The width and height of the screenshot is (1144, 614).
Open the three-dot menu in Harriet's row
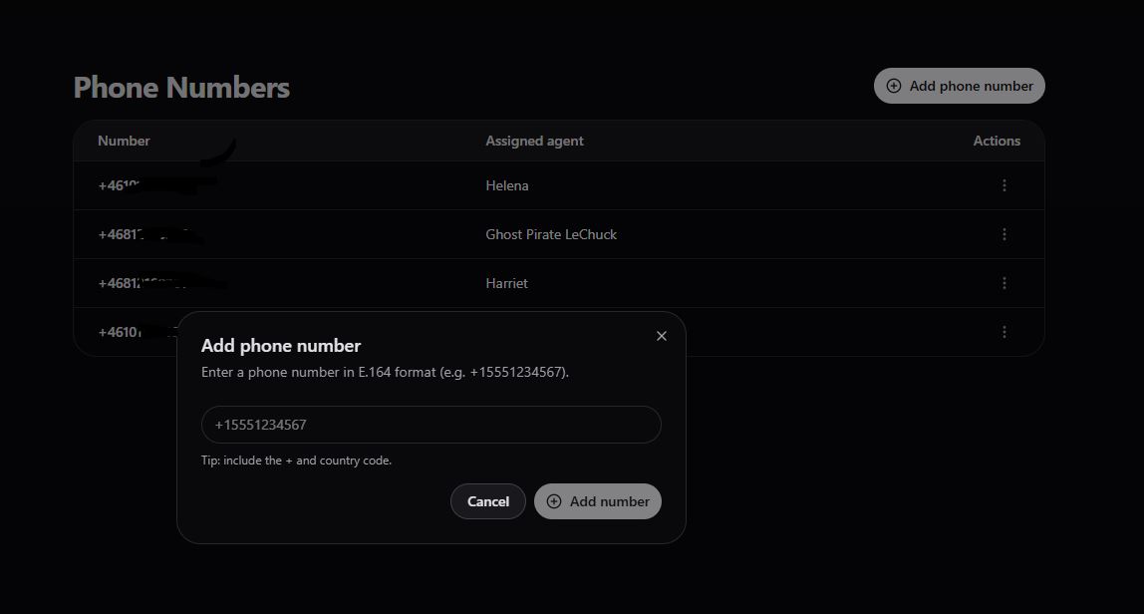coord(1003,283)
